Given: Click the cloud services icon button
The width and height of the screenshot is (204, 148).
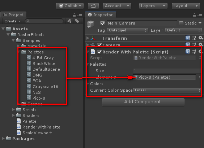Looking at the screenshot, I should [93, 6].
